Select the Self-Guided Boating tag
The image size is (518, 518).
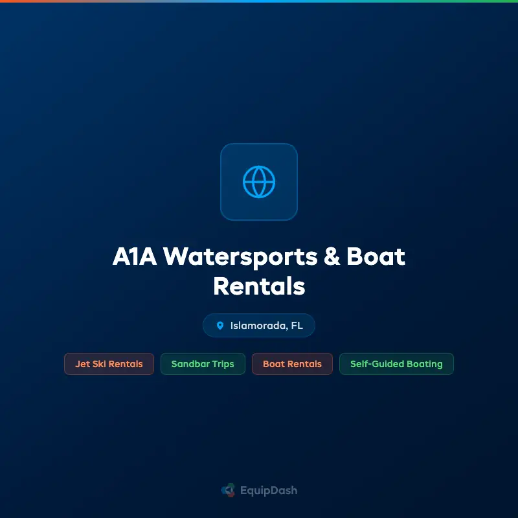click(396, 364)
